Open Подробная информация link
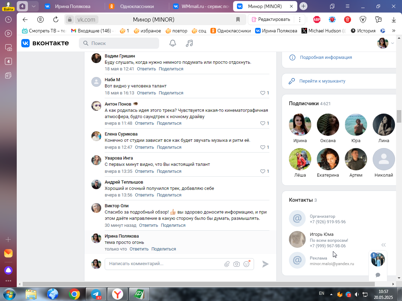 [x=326, y=57]
